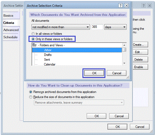Click the Folders and Views folder icon
The height and width of the screenshot is (135, 155).
pos(34,45)
